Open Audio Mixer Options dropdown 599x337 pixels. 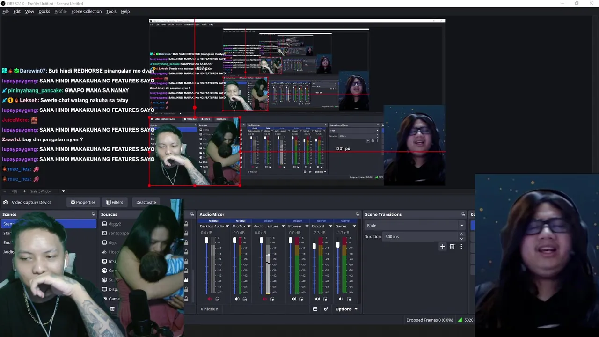[346, 309]
